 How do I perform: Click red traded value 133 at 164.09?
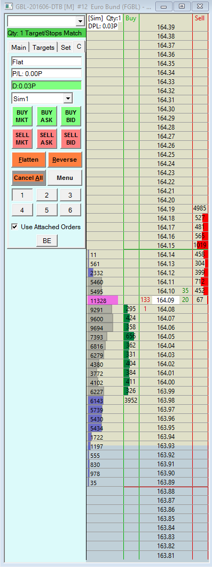coord(145,299)
